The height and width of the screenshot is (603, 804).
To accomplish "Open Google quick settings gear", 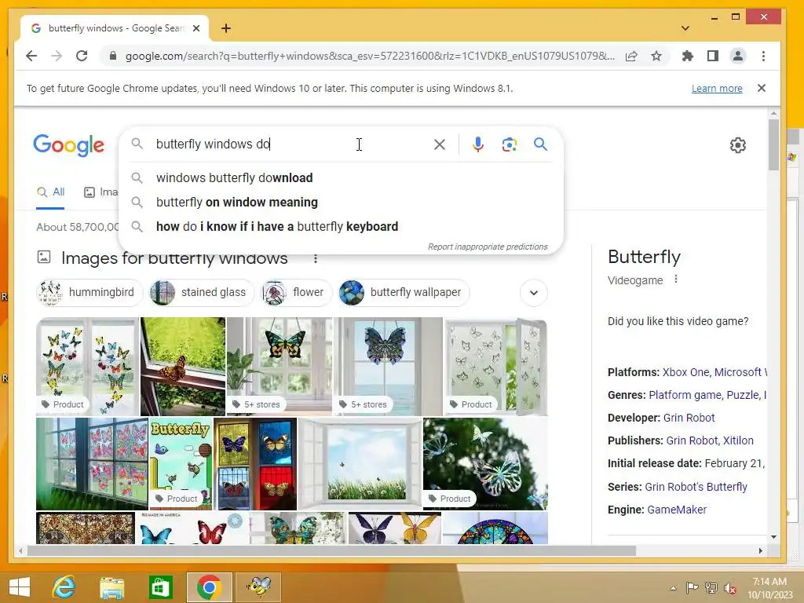I will click(738, 145).
